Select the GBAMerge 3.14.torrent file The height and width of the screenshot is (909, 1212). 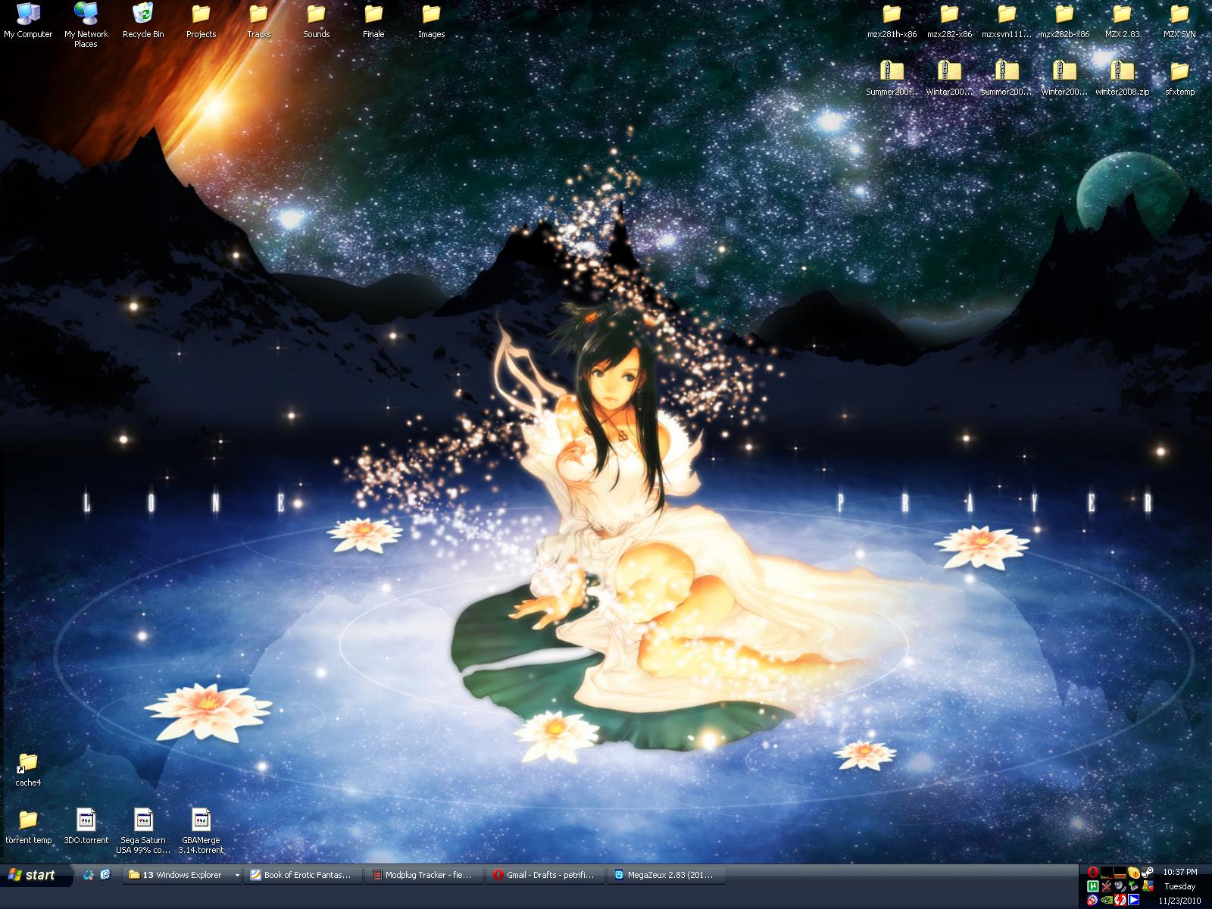coord(201,831)
